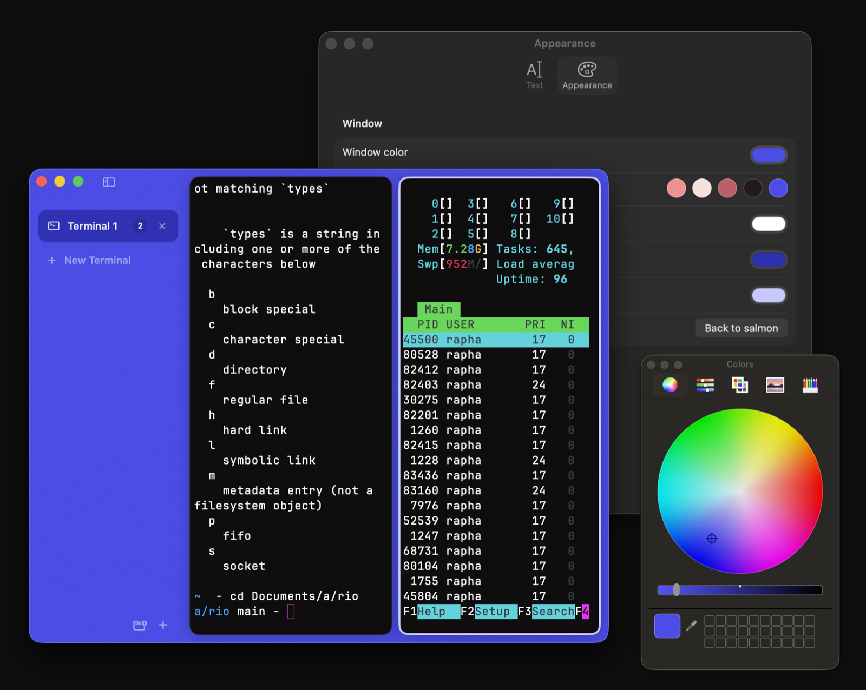Click the plus icon beside New Terminal
The height and width of the screenshot is (690, 866).
[52, 260]
